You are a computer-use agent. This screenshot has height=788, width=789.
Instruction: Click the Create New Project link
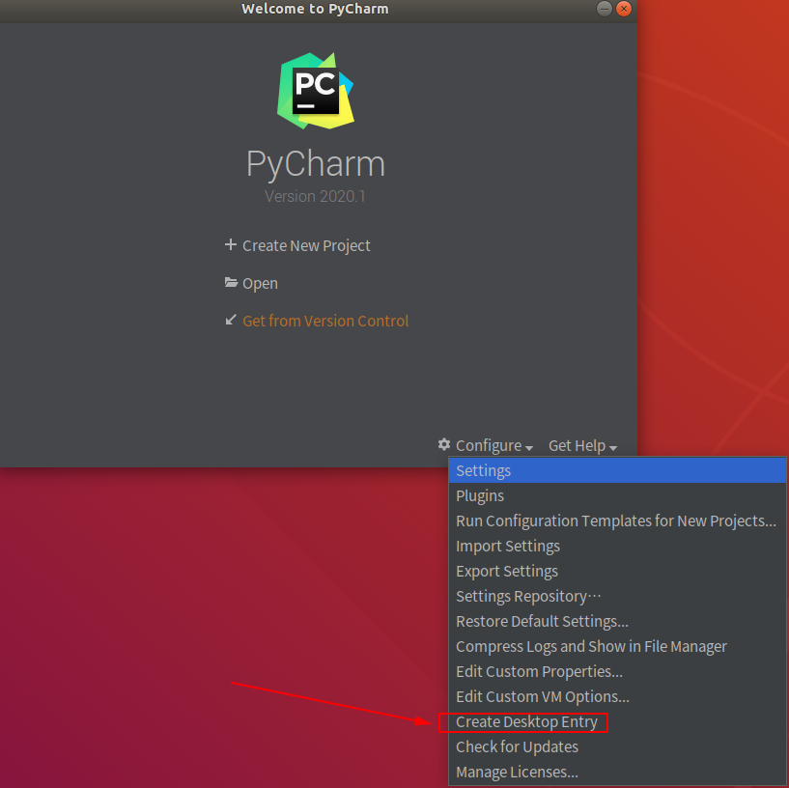[306, 245]
